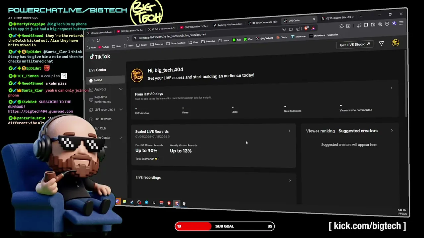424x238 pixels.
Task: Open the Brave browser taskbar icon
Action: (x=169, y=203)
